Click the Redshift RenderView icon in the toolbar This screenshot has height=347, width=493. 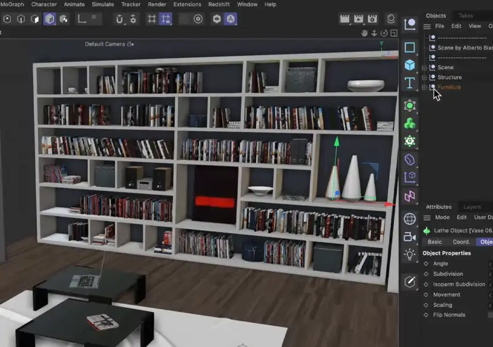pyautogui.click(x=391, y=19)
